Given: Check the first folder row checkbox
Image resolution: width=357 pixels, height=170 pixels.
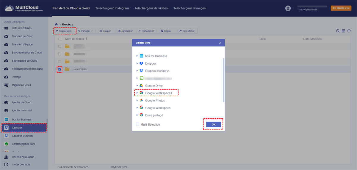Looking at the screenshot, I should click(x=60, y=46).
